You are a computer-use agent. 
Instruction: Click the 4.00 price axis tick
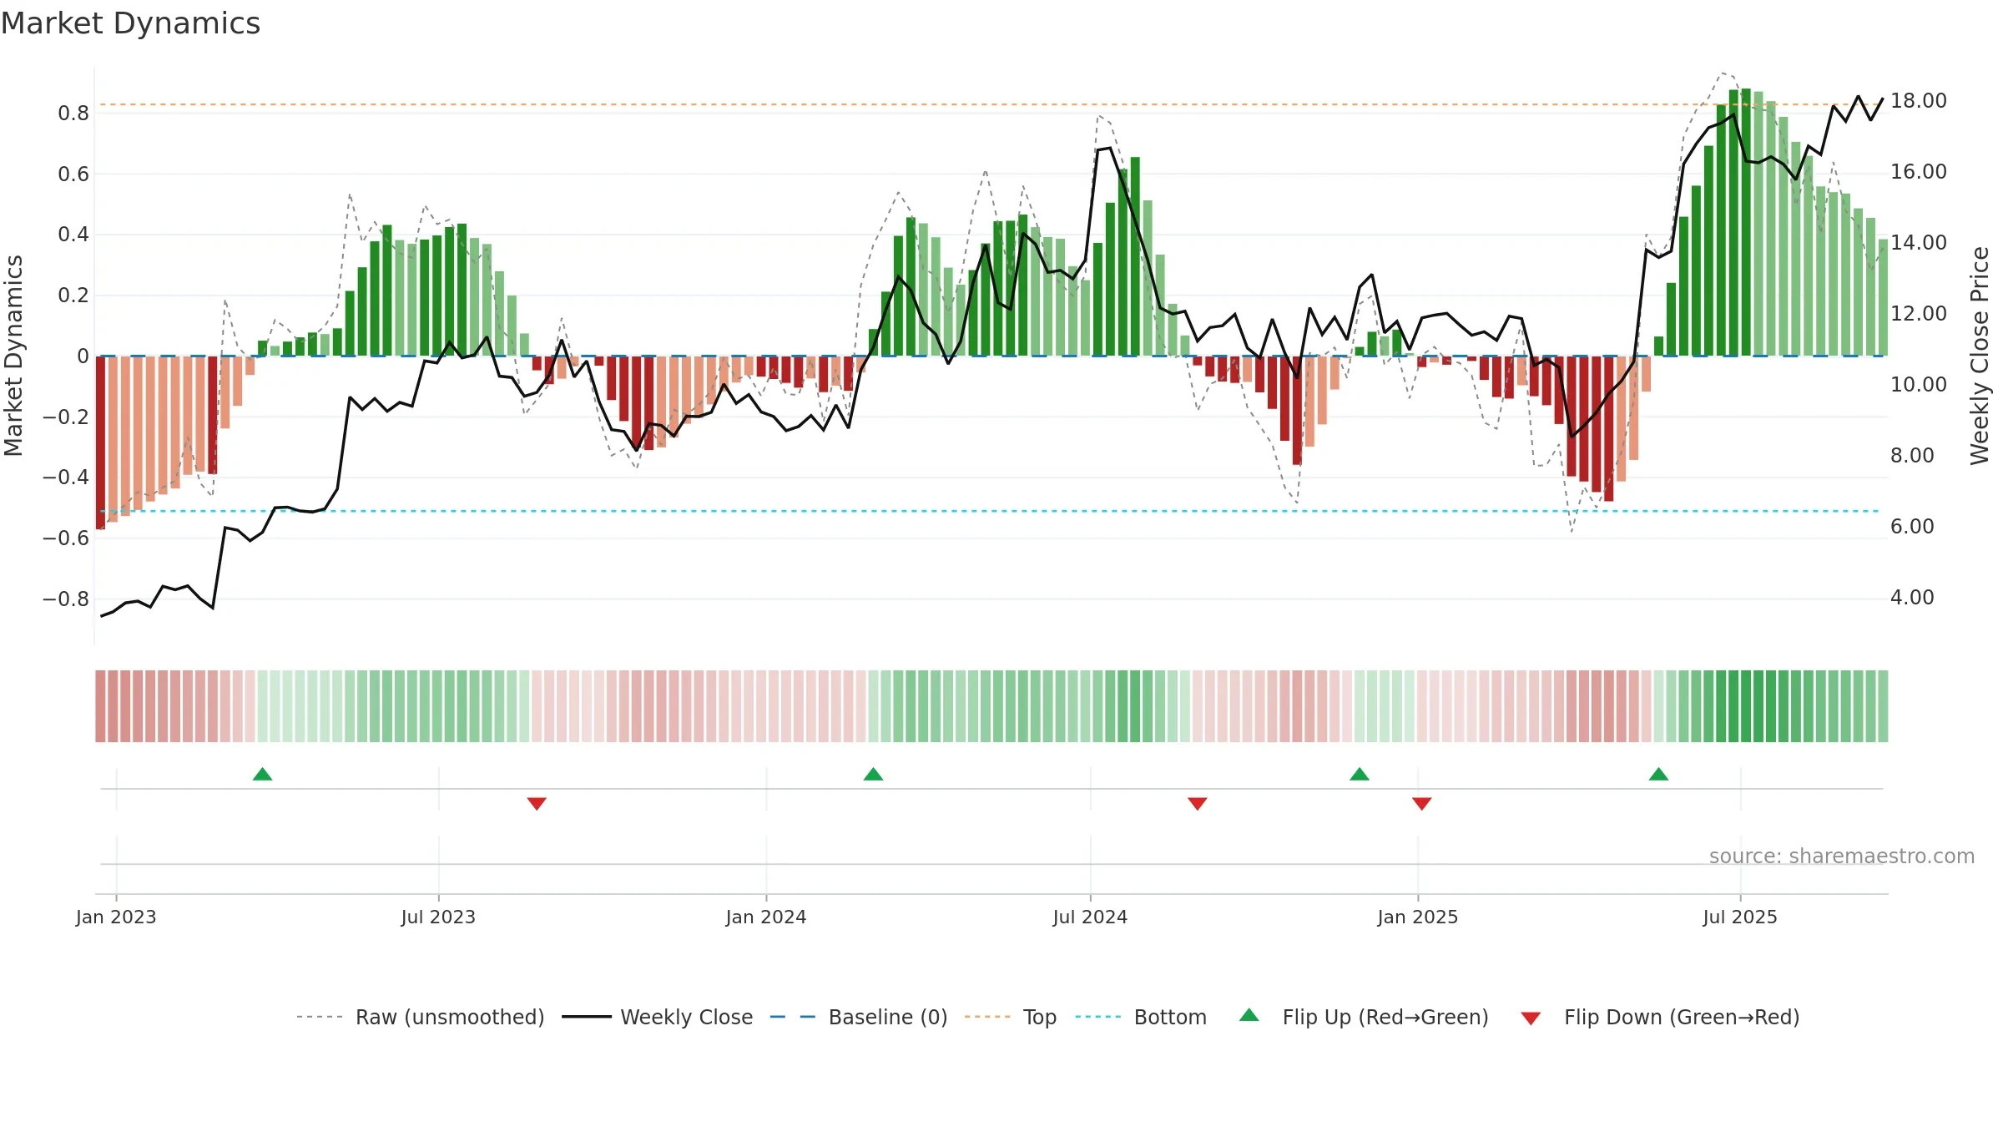[1912, 598]
